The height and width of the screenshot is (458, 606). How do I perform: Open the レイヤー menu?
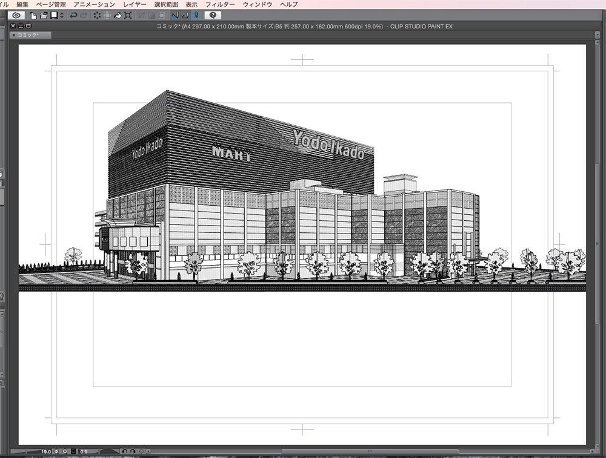tap(135, 4)
